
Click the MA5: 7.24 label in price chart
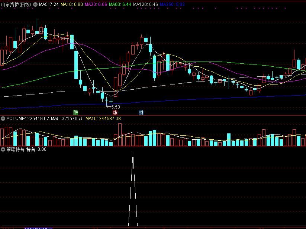tap(49, 4)
